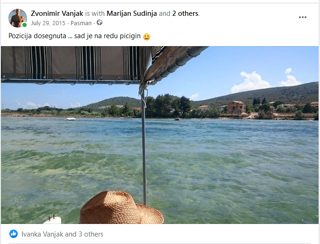
Task: Click the July 29, 2015 post timestamp
Action: [x=48, y=23]
